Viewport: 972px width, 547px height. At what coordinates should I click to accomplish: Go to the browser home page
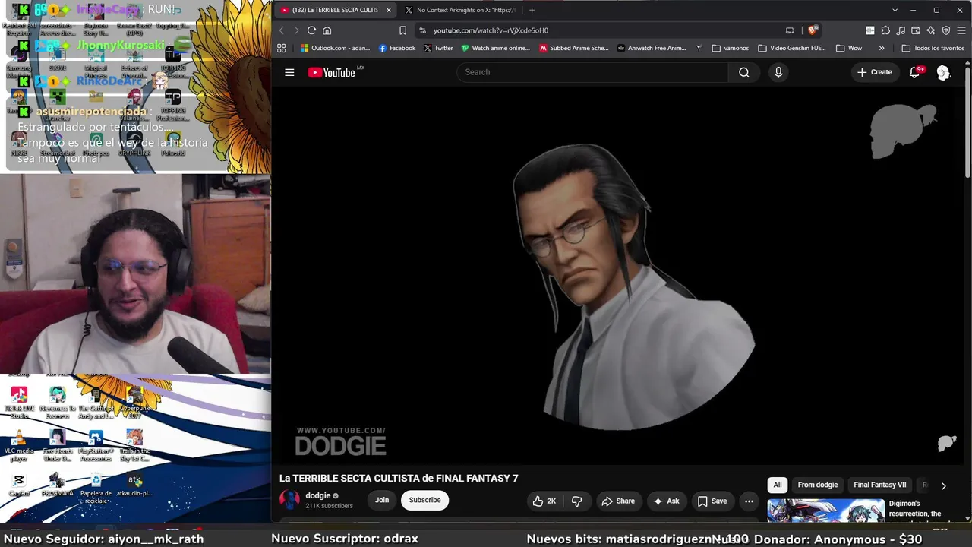(327, 30)
